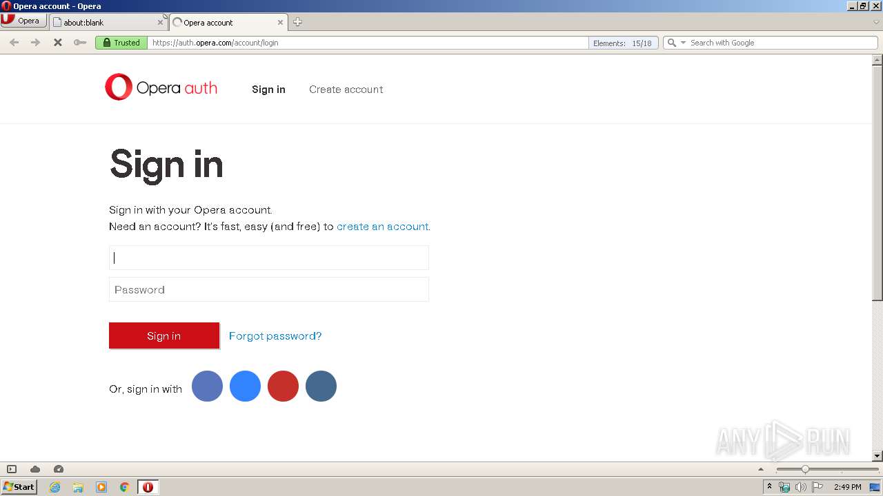
Task: Close the Opera account tab
Action: tap(281, 22)
